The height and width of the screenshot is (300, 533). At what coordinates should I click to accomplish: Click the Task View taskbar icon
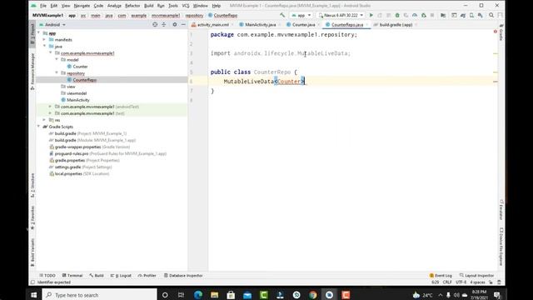pyautogui.click(x=182, y=295)
